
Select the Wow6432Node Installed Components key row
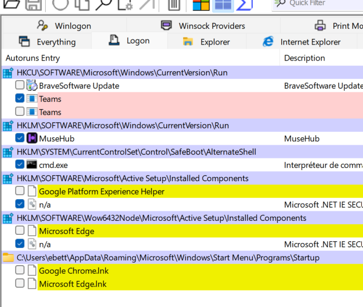click(x=183, y=218)
